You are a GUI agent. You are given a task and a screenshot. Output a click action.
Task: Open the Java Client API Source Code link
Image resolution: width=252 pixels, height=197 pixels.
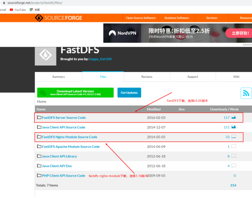pos(64,127)
